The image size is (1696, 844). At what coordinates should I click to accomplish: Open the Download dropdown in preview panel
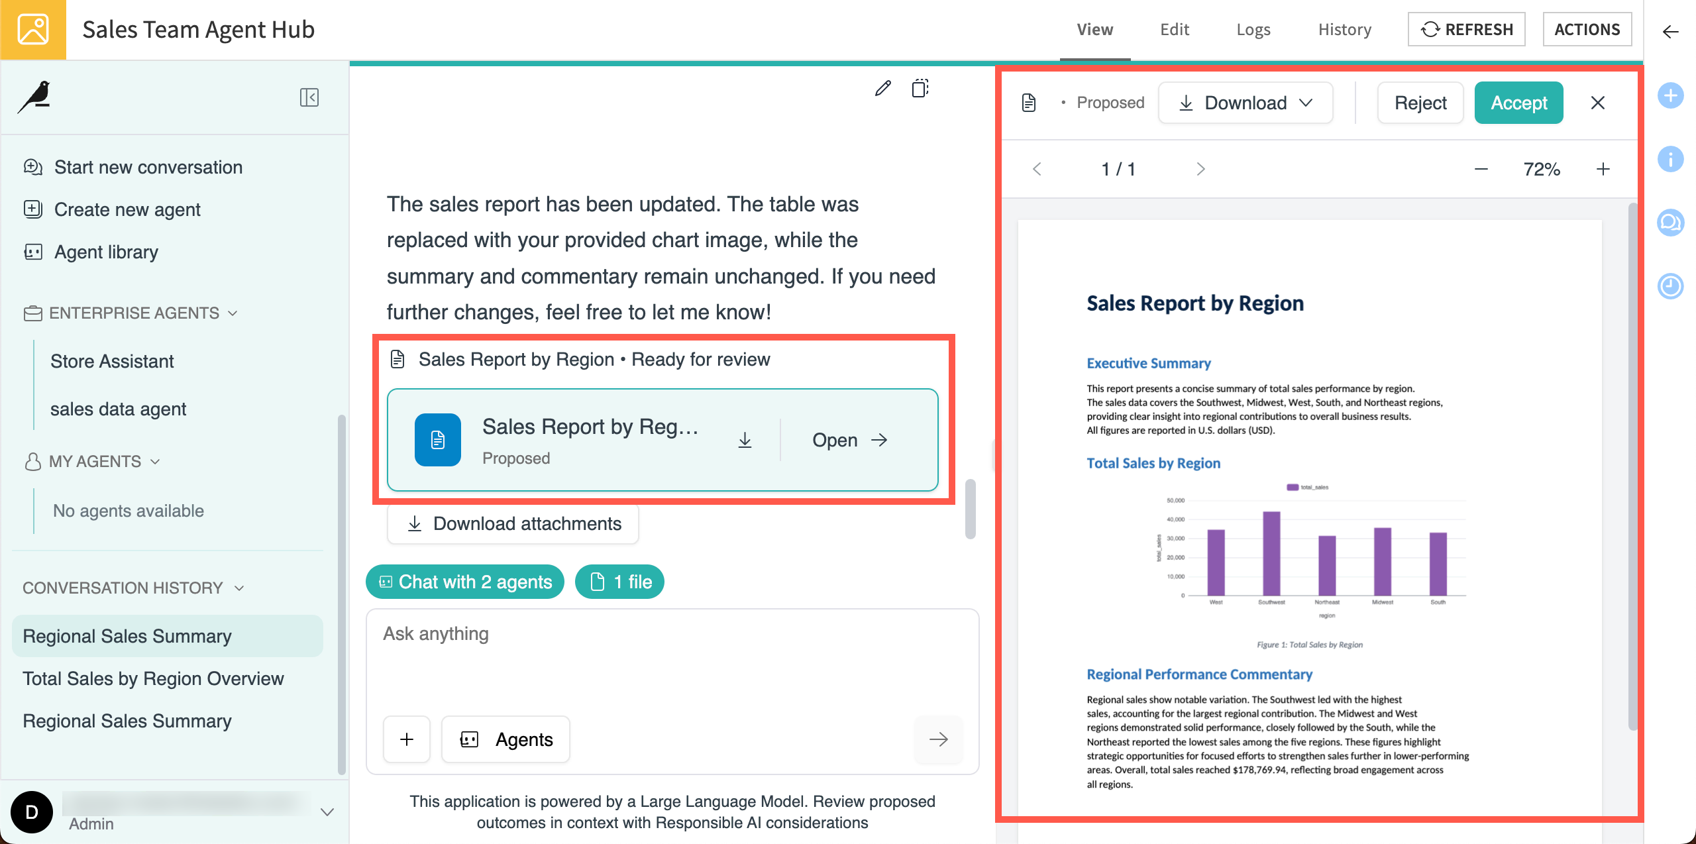[x=1245, y=103]
